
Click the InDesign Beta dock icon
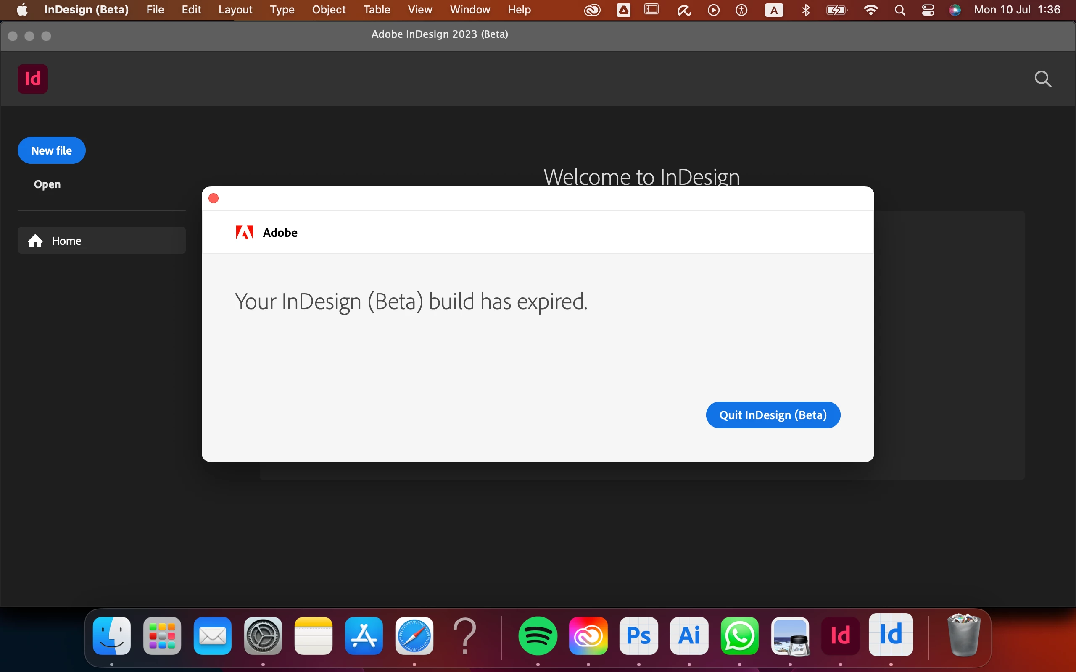tap(891, 635)
